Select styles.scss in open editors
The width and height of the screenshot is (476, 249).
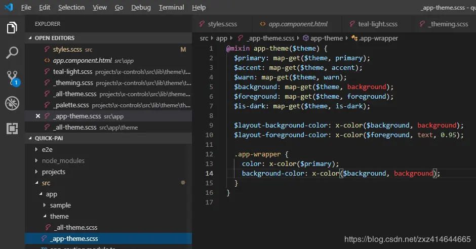(x=108, y=50)
